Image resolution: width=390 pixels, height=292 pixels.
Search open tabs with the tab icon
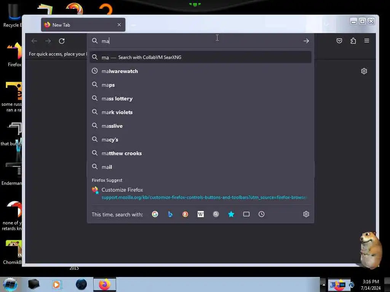[x=246, y=214]
